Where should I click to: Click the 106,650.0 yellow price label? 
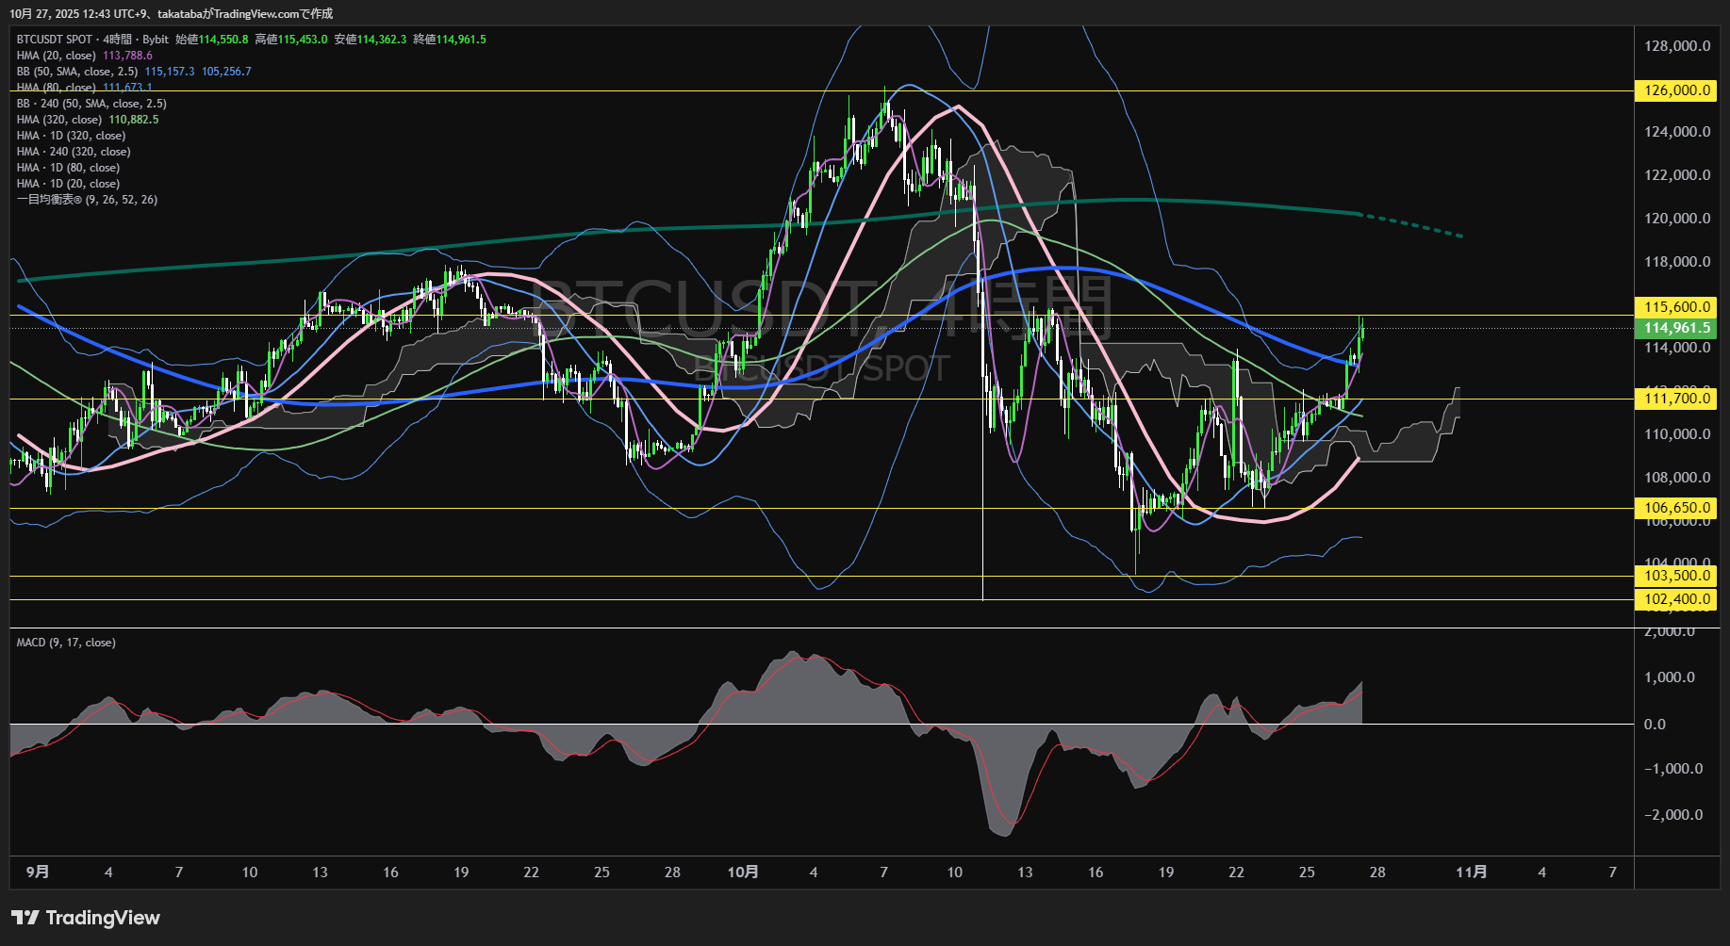click(1676, 508)
